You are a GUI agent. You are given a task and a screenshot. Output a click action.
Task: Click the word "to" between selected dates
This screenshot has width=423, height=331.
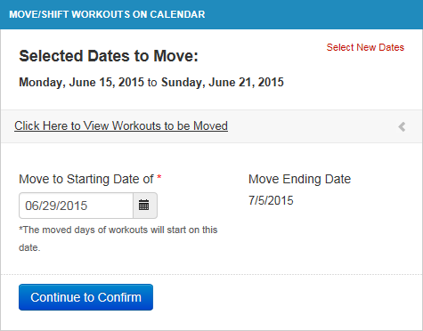[x=152, y=83]
